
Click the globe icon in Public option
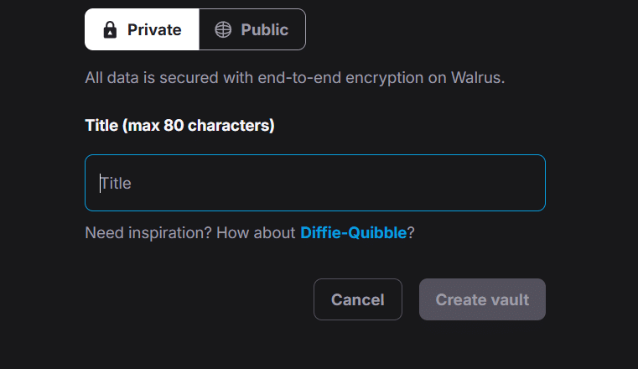pyautogui.click(x=223, y=29)
